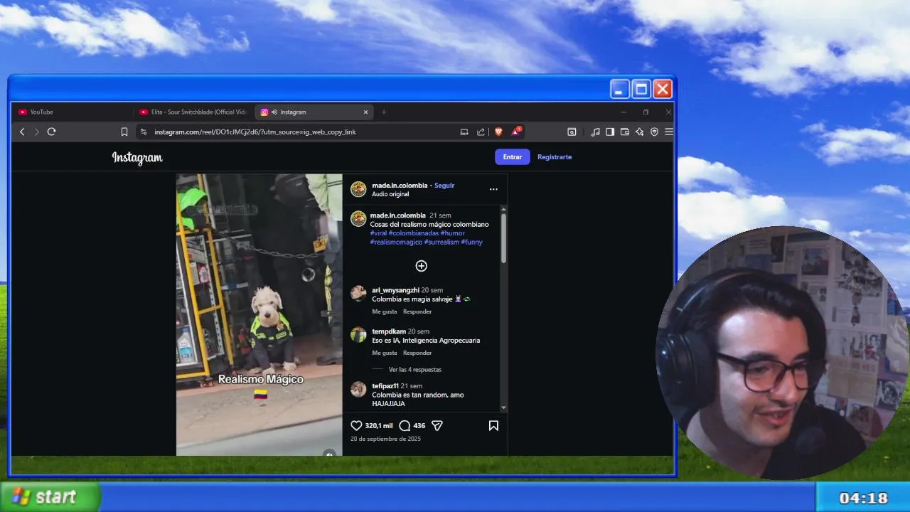Click the VPN shield icon in toolbar
The width and height of the screenshot is (910, 512).
(654, 132)
